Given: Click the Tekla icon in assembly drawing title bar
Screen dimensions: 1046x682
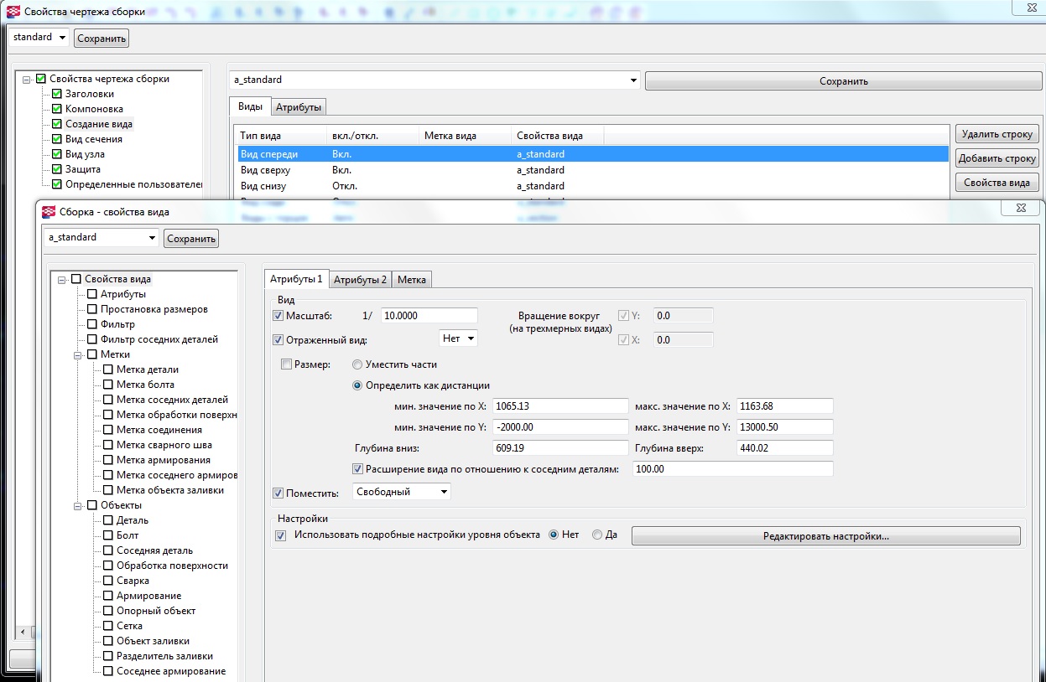Looking at the screenshot, I should [13, 12].
